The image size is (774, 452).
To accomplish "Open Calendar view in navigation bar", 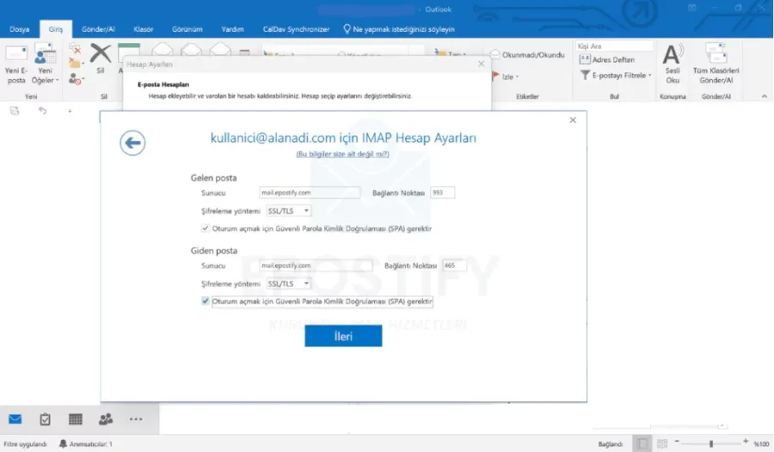I will (x=76, y=419).
